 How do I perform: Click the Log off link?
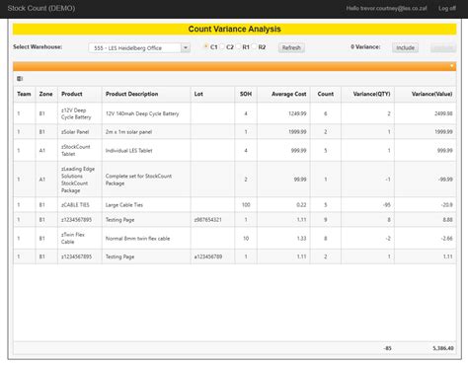click(447, 8)
